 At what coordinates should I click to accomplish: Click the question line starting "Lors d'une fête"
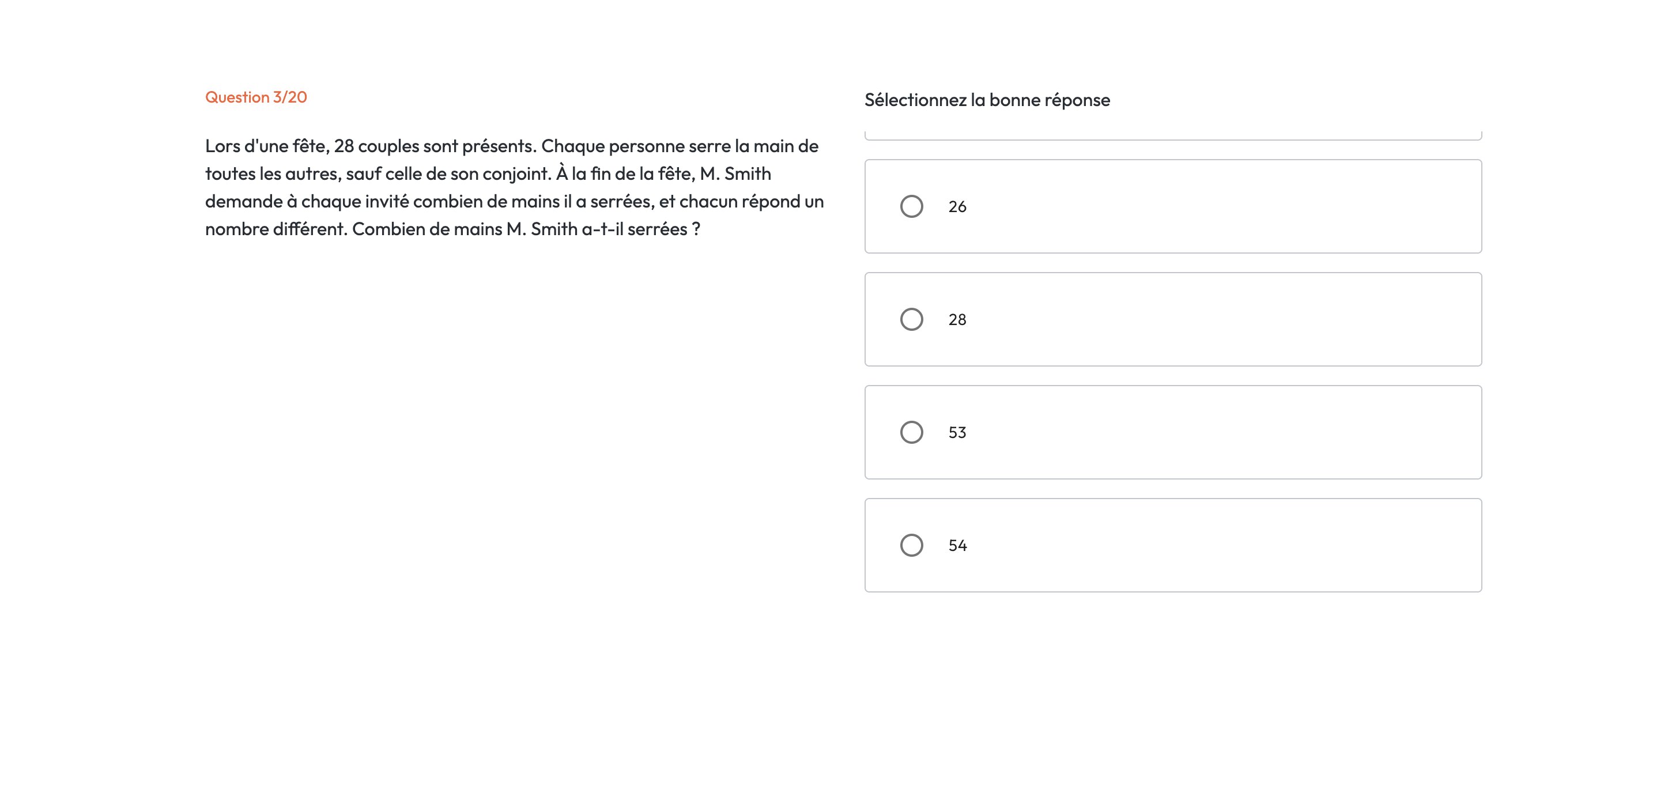pos(512,146)
